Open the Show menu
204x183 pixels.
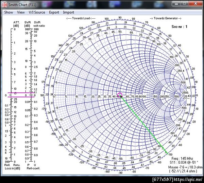click(x=8, y=12)
